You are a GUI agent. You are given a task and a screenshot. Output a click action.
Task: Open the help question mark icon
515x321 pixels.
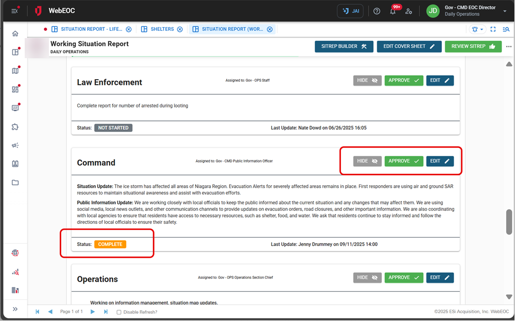tap(377, 11)
